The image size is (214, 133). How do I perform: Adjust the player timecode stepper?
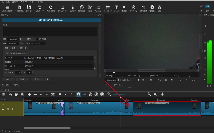point(118,80)
